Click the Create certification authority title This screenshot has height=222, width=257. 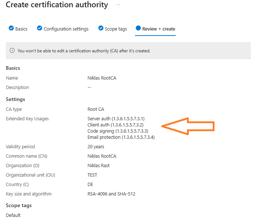57,5
